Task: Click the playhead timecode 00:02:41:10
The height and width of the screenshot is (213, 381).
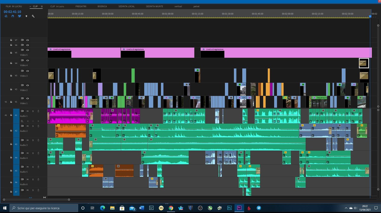Action: point(12,12)
